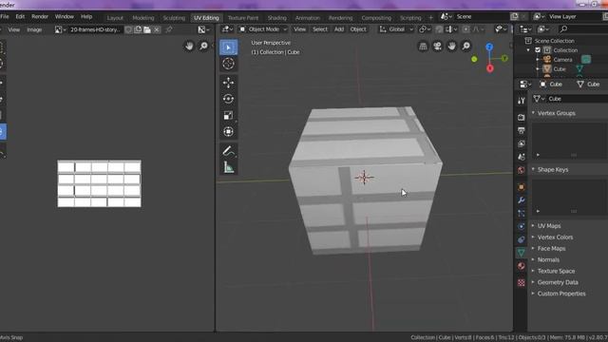Viewport: 608px width, 342px height.
Task: Select the 3D Cursor tool
Action: (228, 64)
